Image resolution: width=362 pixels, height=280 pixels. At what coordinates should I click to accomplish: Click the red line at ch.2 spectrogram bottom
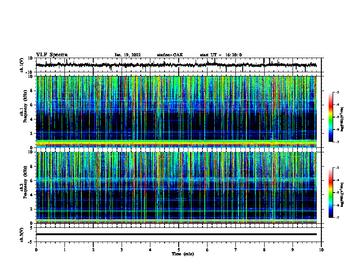[x=176, y=223]
